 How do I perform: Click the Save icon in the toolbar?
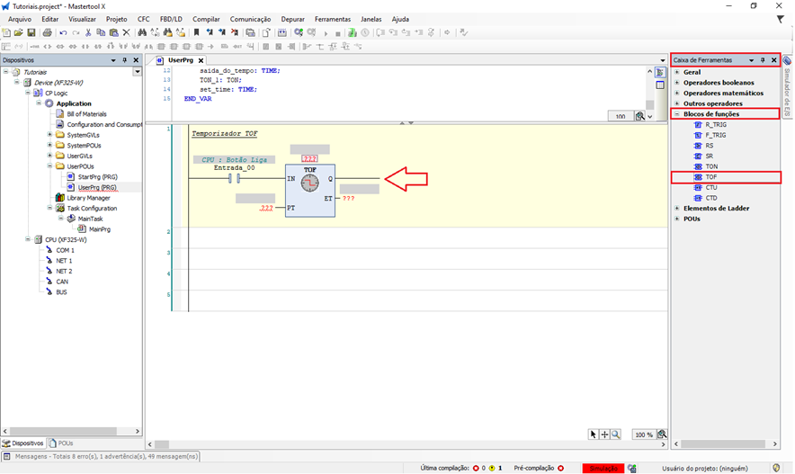31,32
